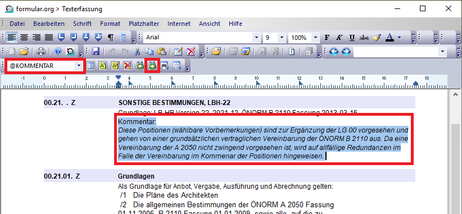Image resolution: width=462 pixels, height=214 pixels.
Task: Remove placeholder with crossed-out A icon
Action: (127, 66)
